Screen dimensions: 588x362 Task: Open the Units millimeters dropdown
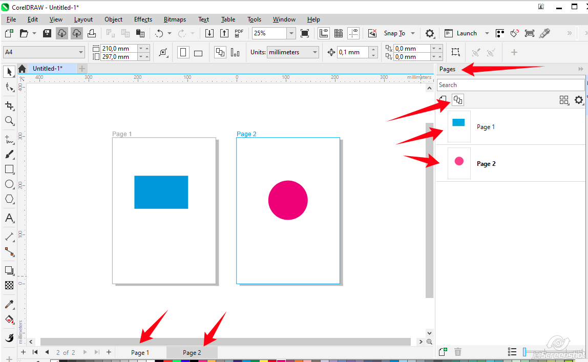tap(315, 52)
